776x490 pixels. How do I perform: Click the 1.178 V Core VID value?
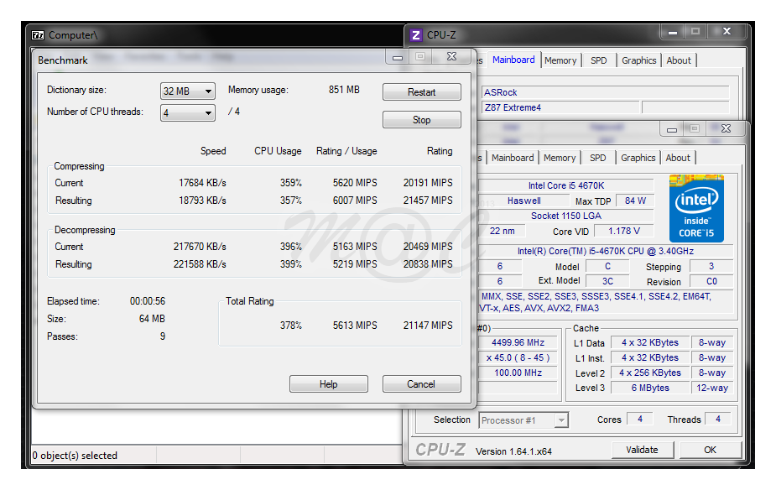click(624, 231)
